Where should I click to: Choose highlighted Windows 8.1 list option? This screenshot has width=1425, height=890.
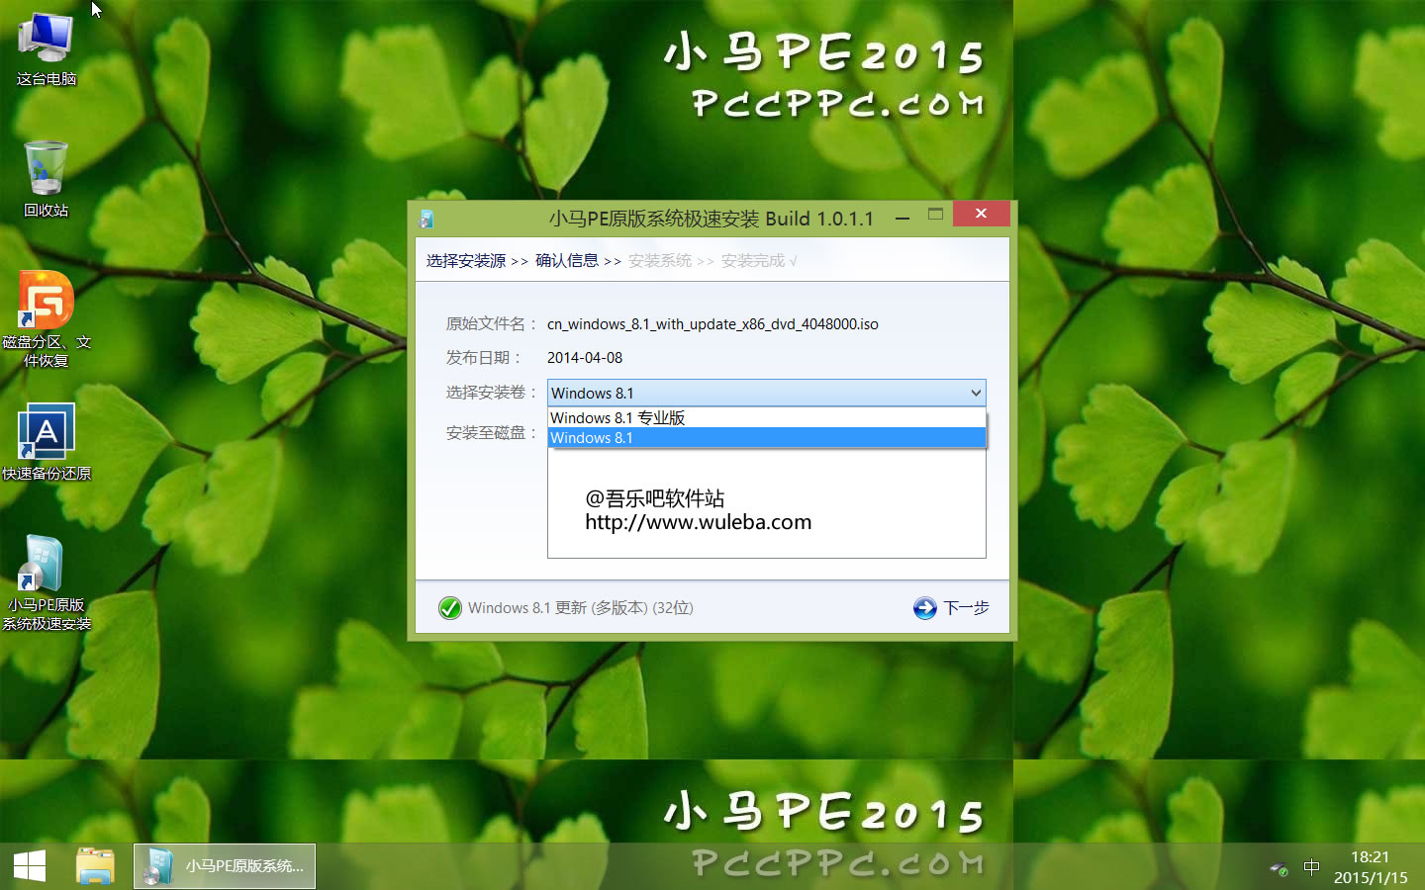click(x=767, y=437)
